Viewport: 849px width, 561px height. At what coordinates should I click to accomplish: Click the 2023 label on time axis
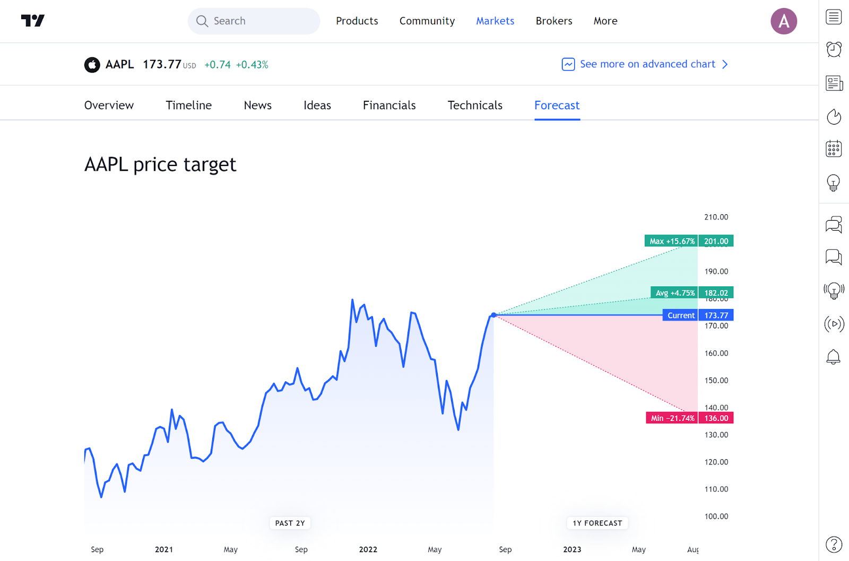tap(572, 549)
